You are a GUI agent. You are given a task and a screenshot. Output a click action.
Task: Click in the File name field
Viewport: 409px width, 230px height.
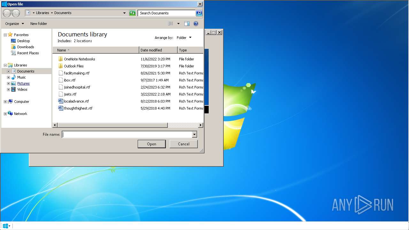(127, 134)
